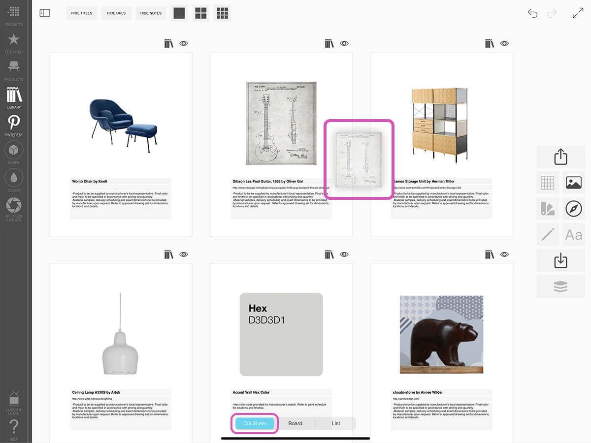Switch to single-column layout view

179,13
